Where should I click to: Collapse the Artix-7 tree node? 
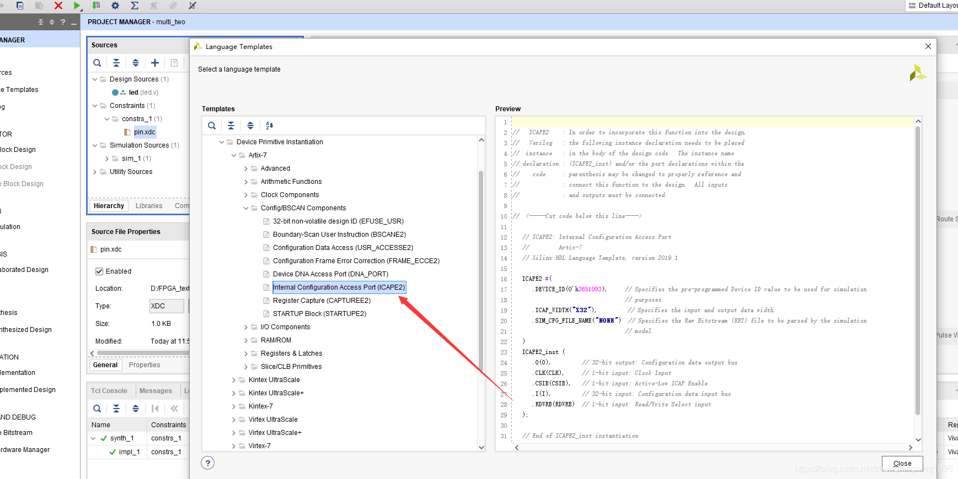pyautogui.click(x=234, y=155)
